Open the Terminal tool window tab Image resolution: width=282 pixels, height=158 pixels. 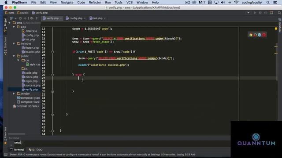pos(17,150)
